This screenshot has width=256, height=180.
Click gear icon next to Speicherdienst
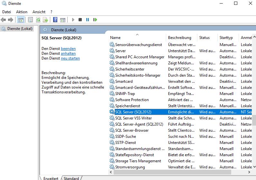point(112,106)
